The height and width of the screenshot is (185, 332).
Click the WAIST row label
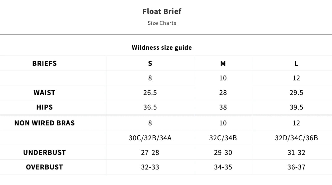point(44,92)
